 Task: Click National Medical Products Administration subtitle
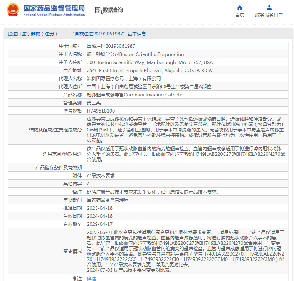tap(54, 15)
